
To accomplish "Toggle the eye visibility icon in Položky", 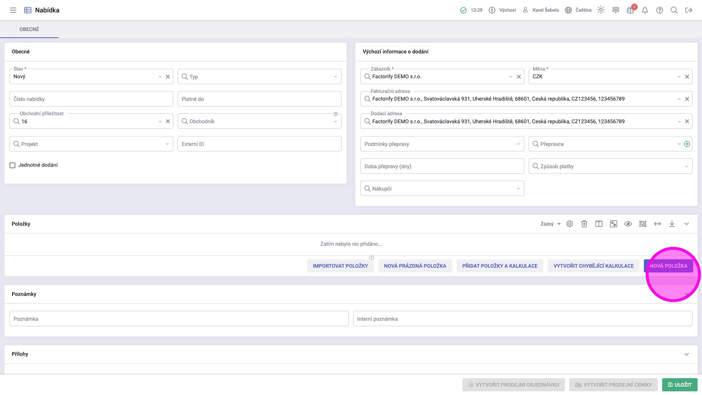I will (628, 224).
